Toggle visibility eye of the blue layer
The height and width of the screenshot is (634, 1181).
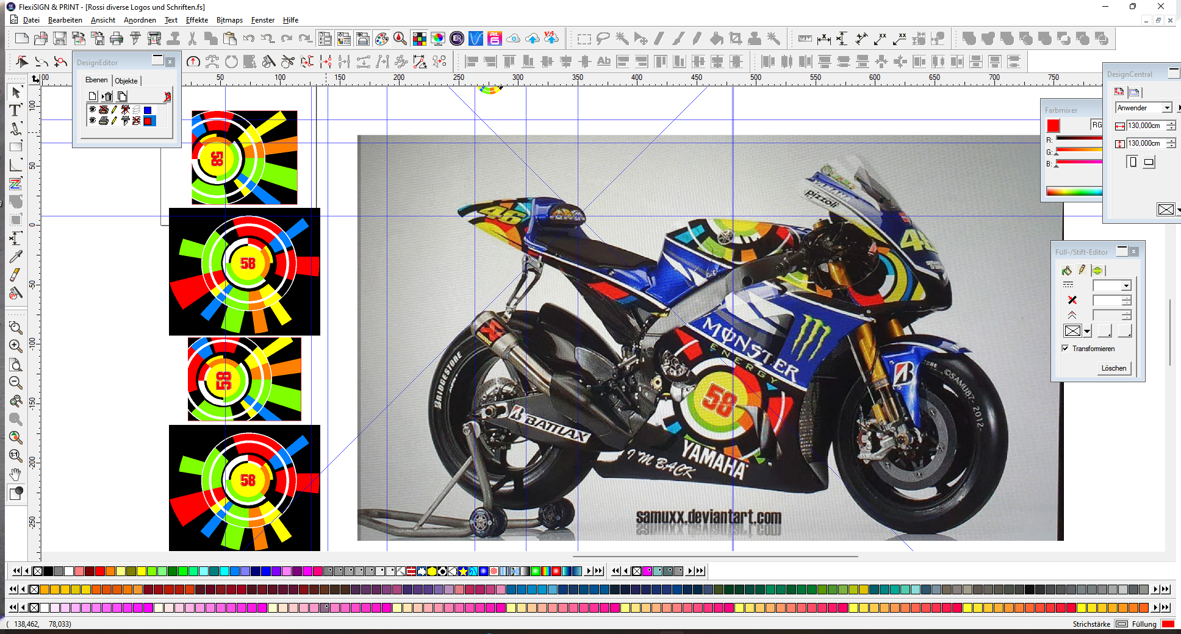pos(92,110)
